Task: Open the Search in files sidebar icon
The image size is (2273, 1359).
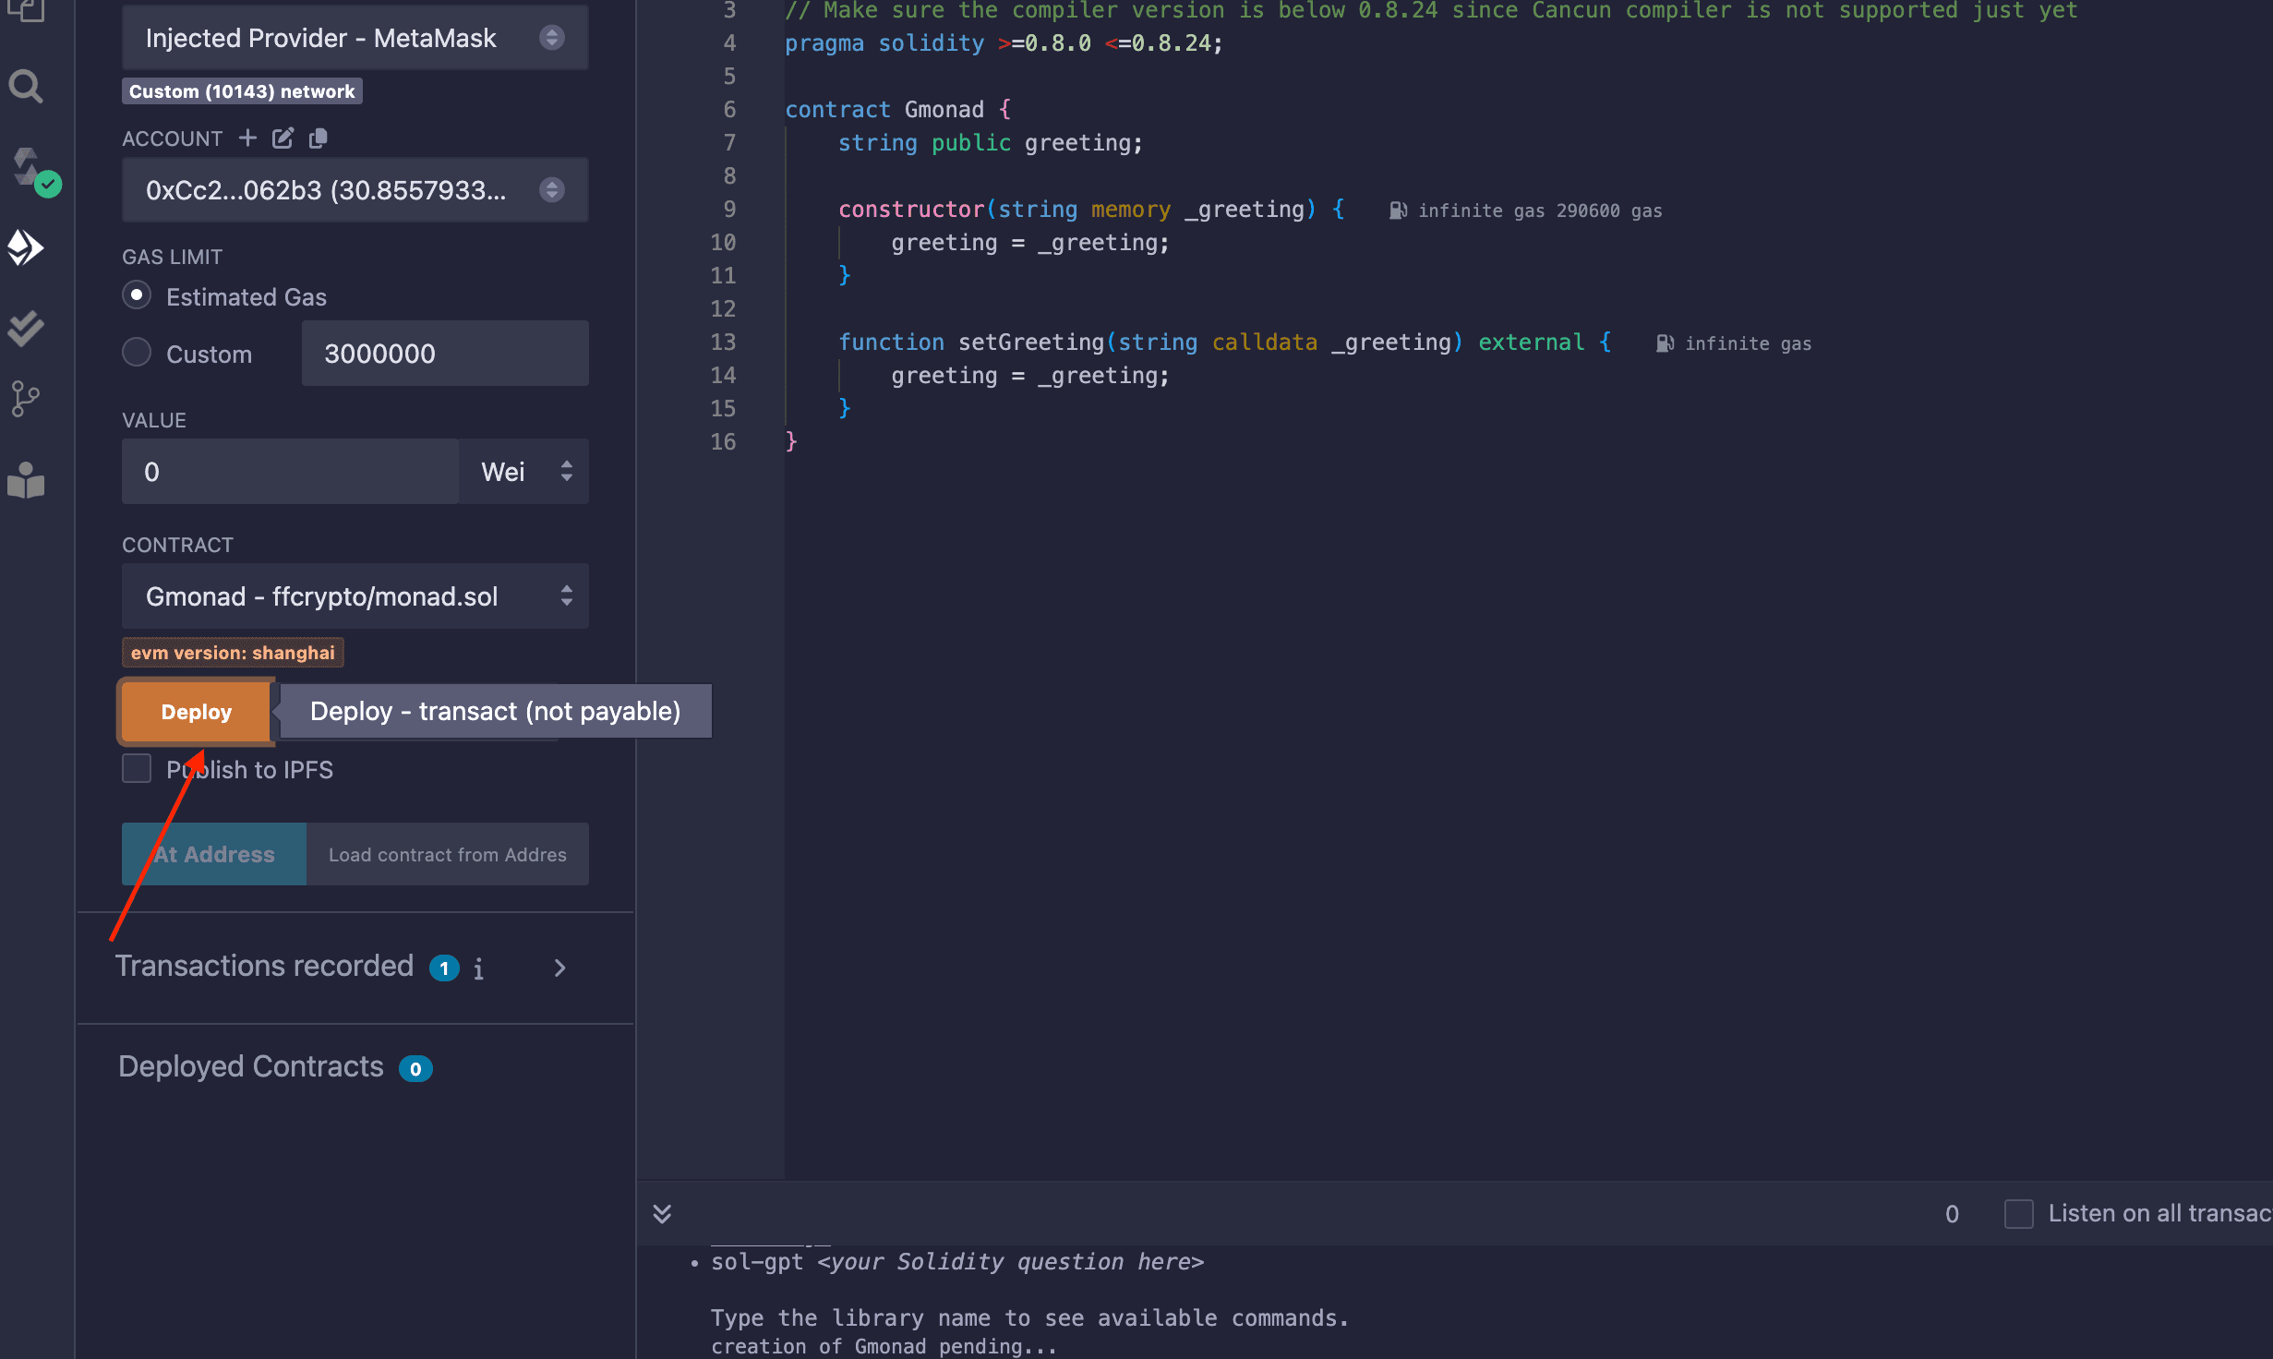Action: click(26, 87)
